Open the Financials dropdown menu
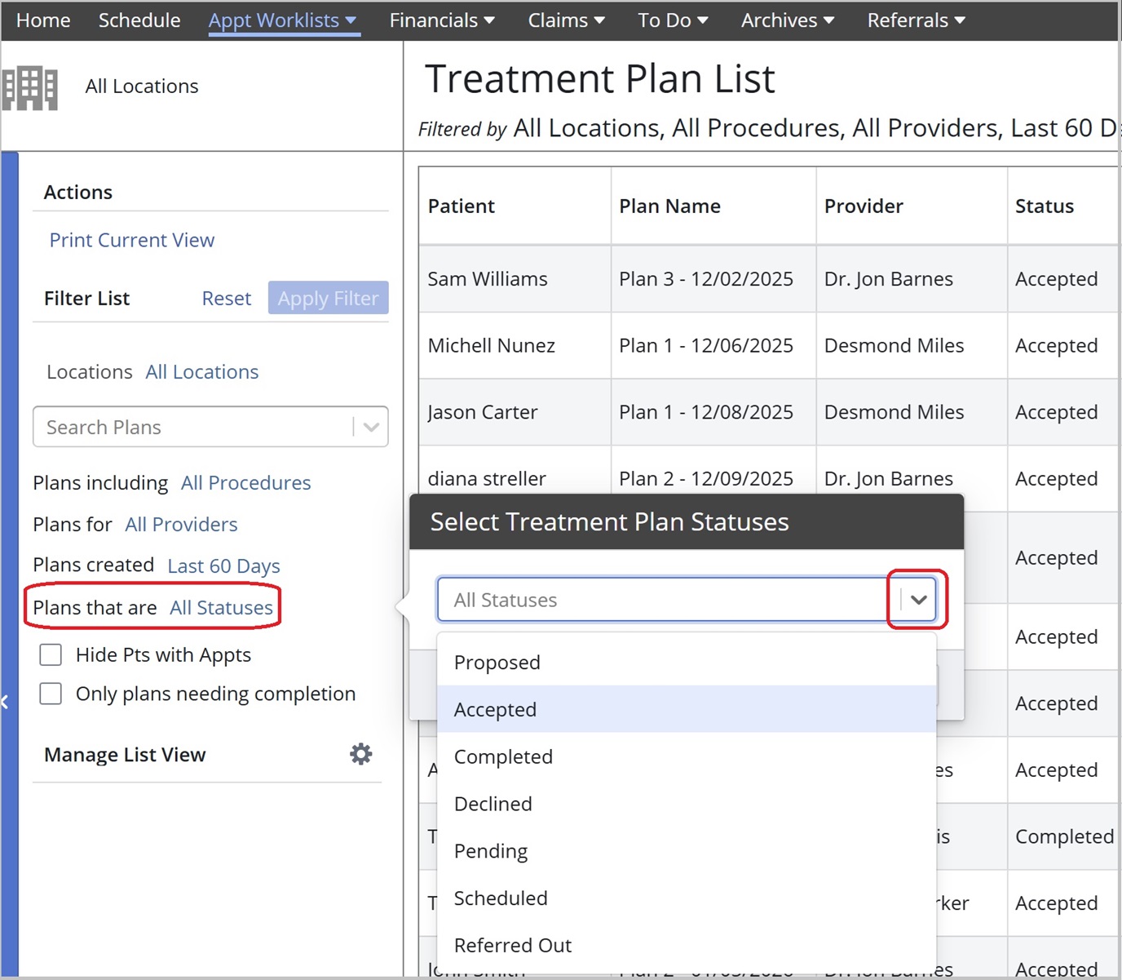The width and height of the screenshot is (1122, 980). click(x=441, y=20)
